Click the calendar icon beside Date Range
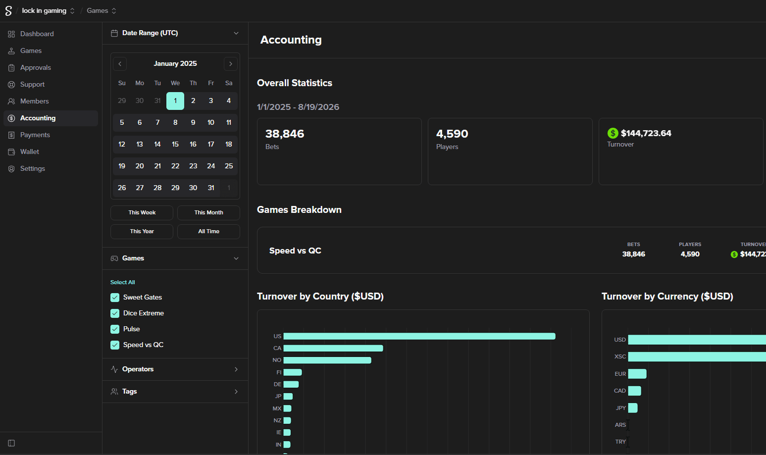Viewport: 766px width, 455px height. coord(114,33)
